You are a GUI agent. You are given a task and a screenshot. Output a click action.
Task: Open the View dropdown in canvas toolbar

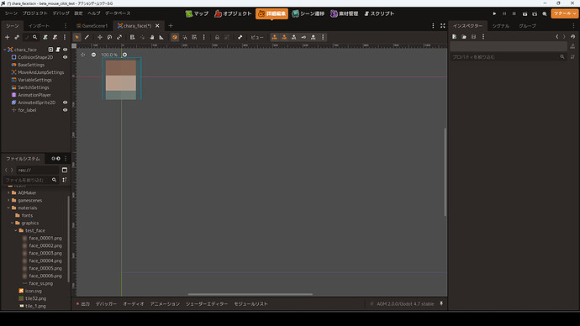(x=257, y=37)
